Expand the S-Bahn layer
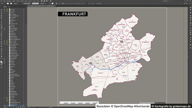 click(x=8, y=22)
